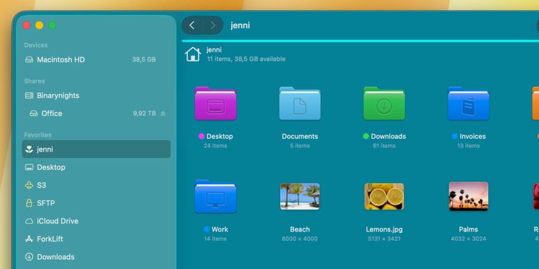
Task: Select Office under Binarynights
Action: click(96, 113)
